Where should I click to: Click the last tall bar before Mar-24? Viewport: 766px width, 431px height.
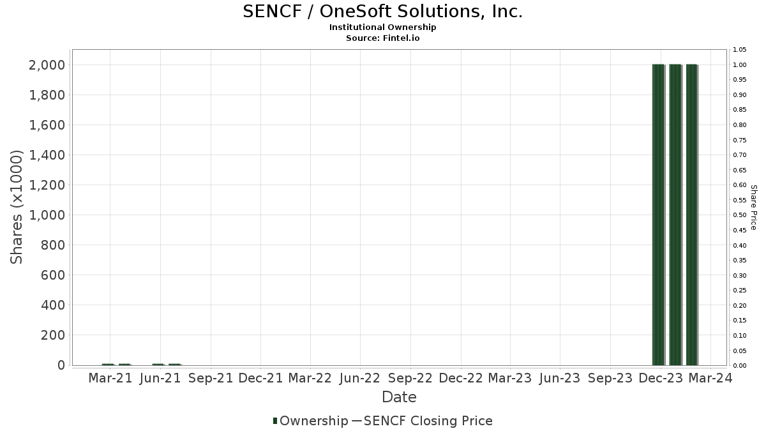tap(692, 215)
